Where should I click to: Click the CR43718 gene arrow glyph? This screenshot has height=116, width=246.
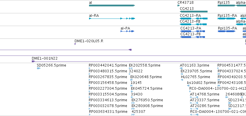click(x=179, y=5)
